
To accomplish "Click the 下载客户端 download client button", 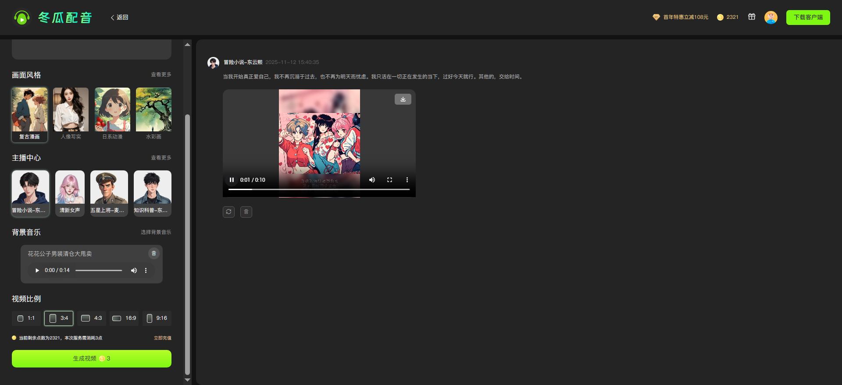I will [x=808, y=18].
